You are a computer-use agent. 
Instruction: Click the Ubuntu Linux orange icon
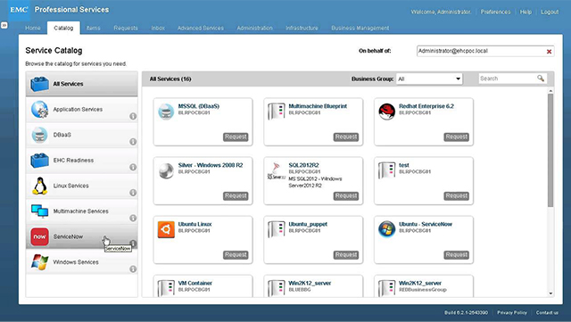tap(166, 229)
